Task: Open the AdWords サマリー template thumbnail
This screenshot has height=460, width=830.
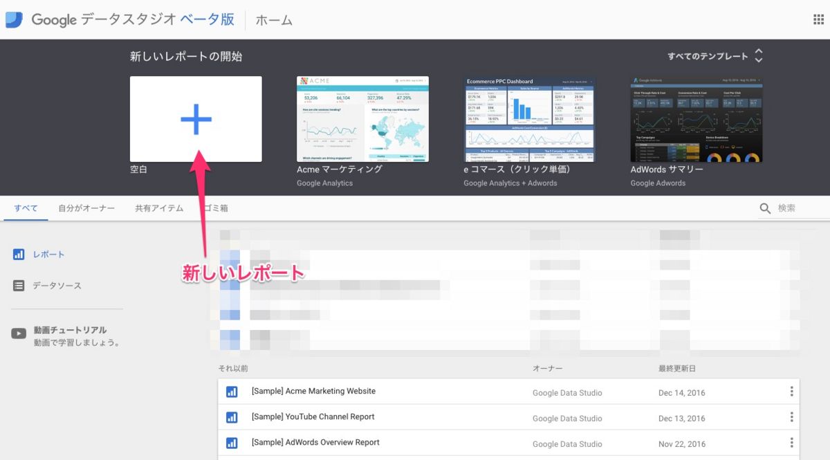Action: tap(697, 119)
